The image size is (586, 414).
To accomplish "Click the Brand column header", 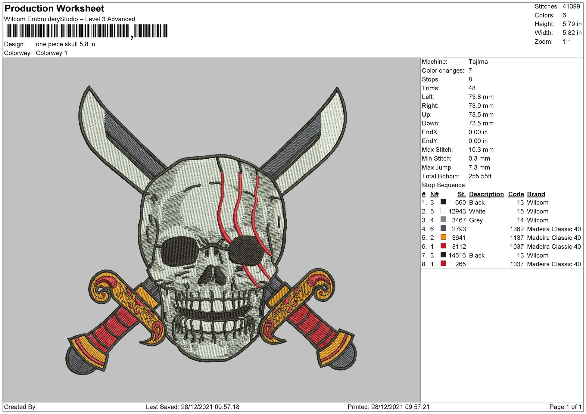I will (x=536, y=194).
